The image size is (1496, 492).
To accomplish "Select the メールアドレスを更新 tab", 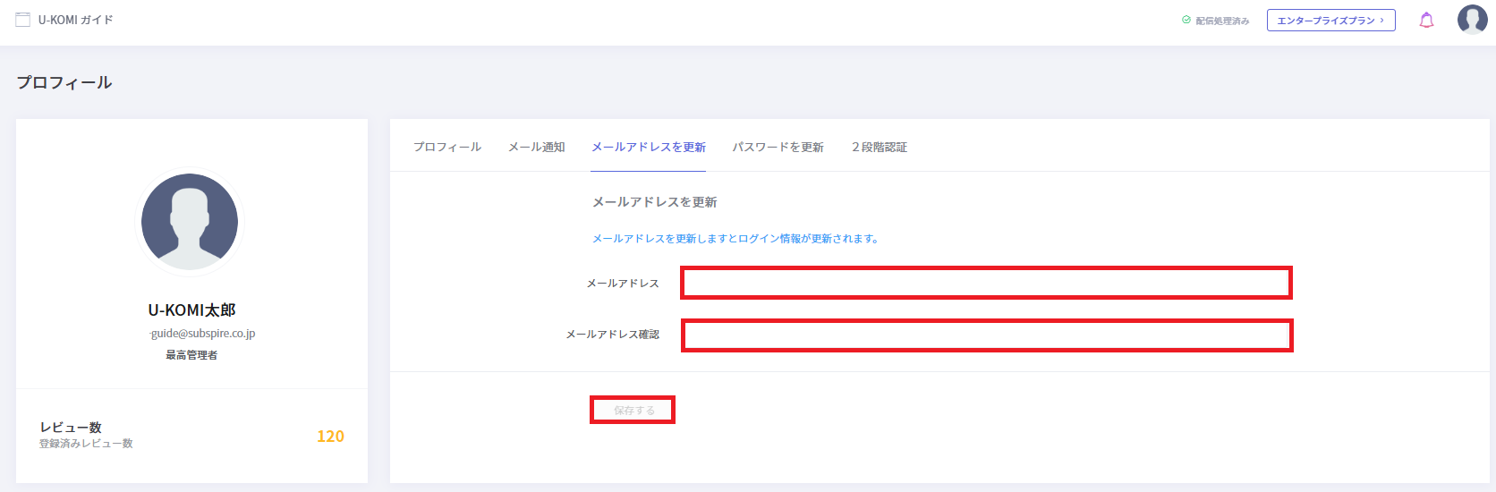I will click(649, 147).
